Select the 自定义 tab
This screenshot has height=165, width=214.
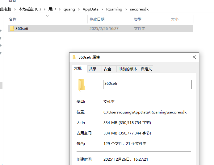coord(146,69)
